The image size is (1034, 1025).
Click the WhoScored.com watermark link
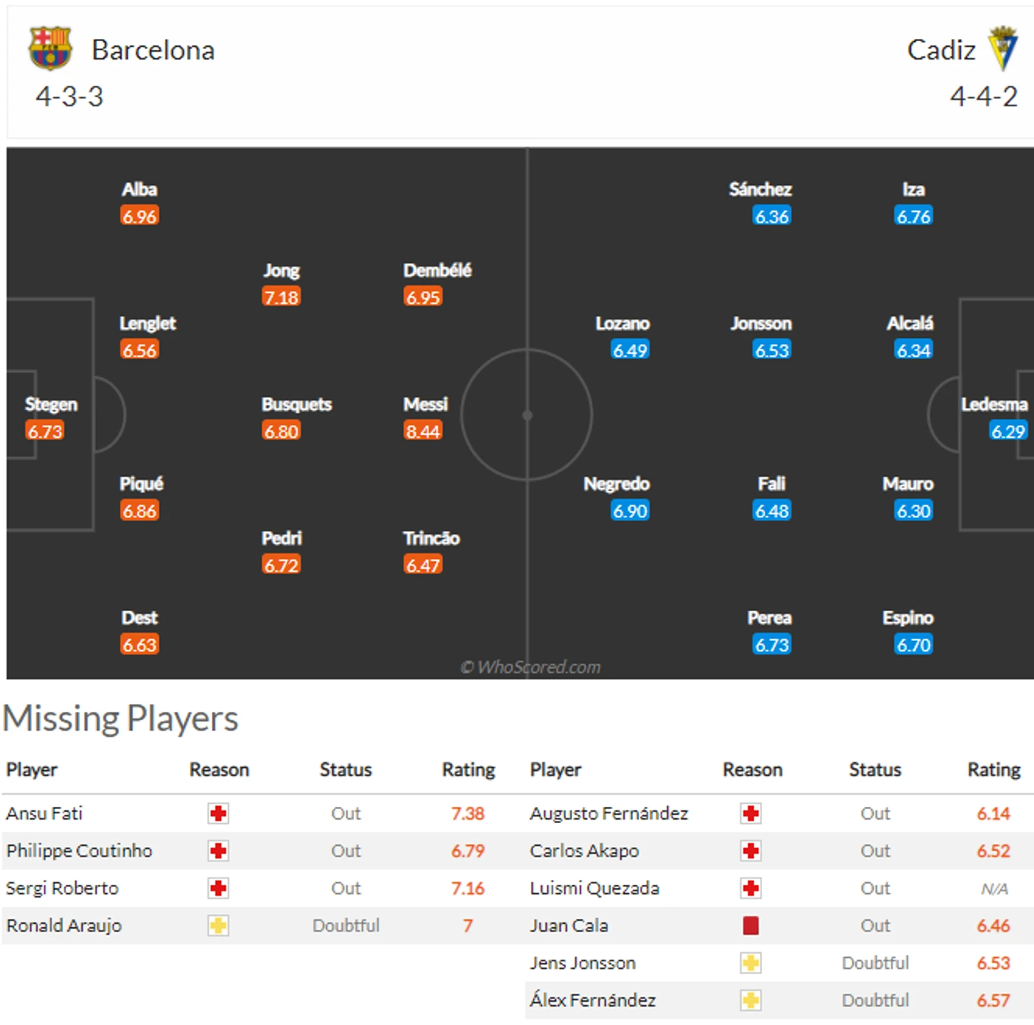pyautogui.click(x=530, y=667)
